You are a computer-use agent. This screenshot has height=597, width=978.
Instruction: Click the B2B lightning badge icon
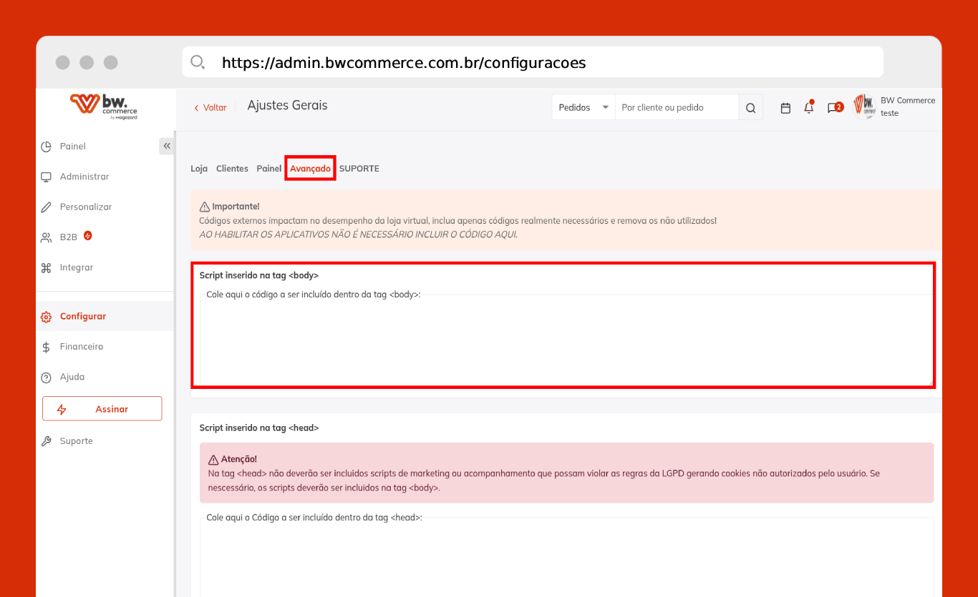point(88,235)
